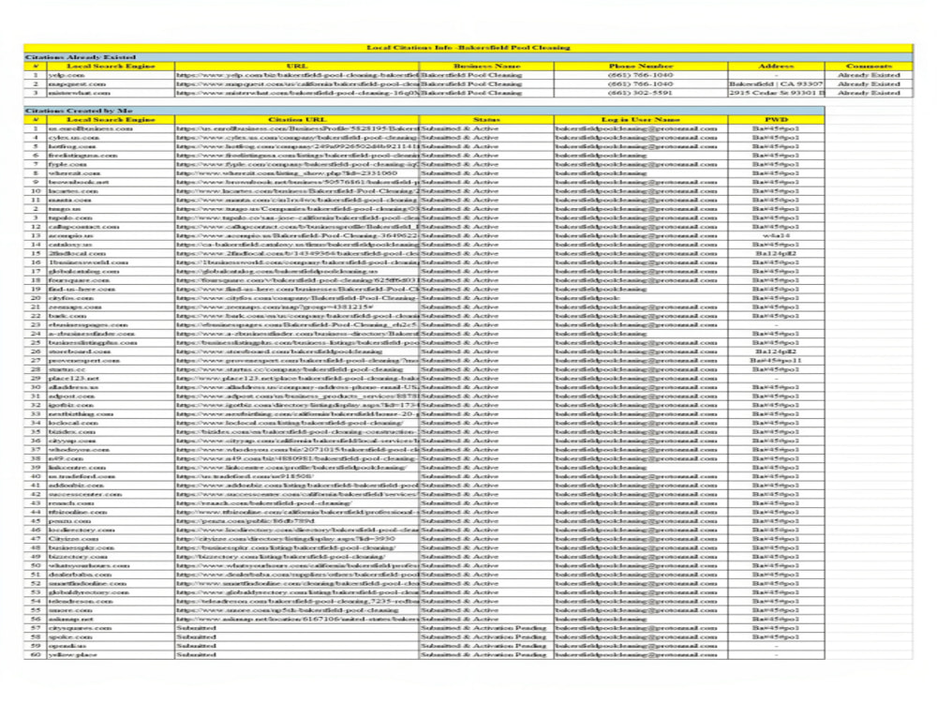Select the place123.net cell

[112, 379]
